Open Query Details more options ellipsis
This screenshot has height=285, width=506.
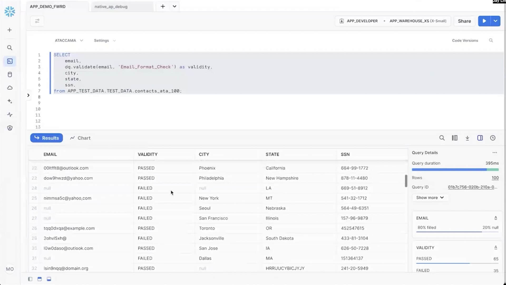tap(495, 153)
